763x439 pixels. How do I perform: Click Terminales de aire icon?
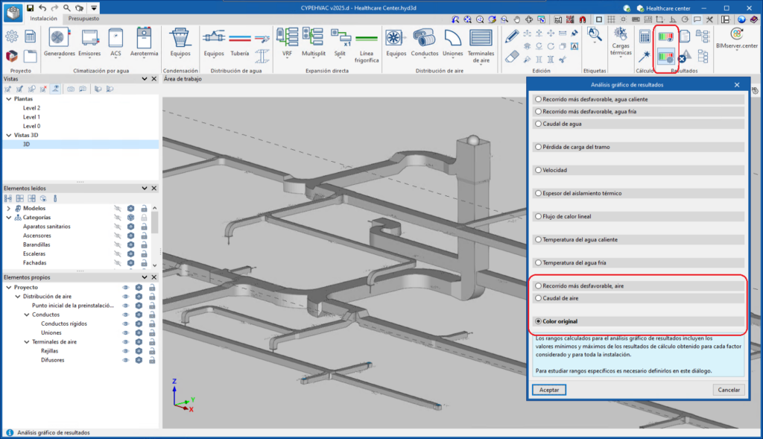(481, 39)
